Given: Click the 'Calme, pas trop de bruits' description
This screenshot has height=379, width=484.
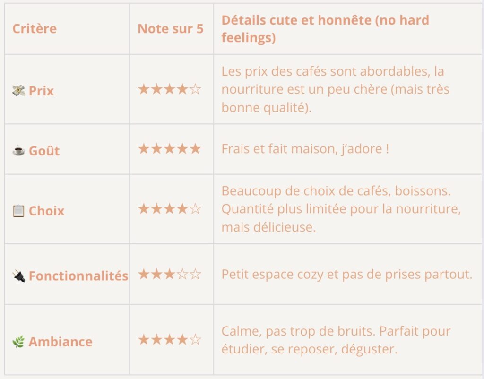Looking at the screenshot, I should coord(336,340).
